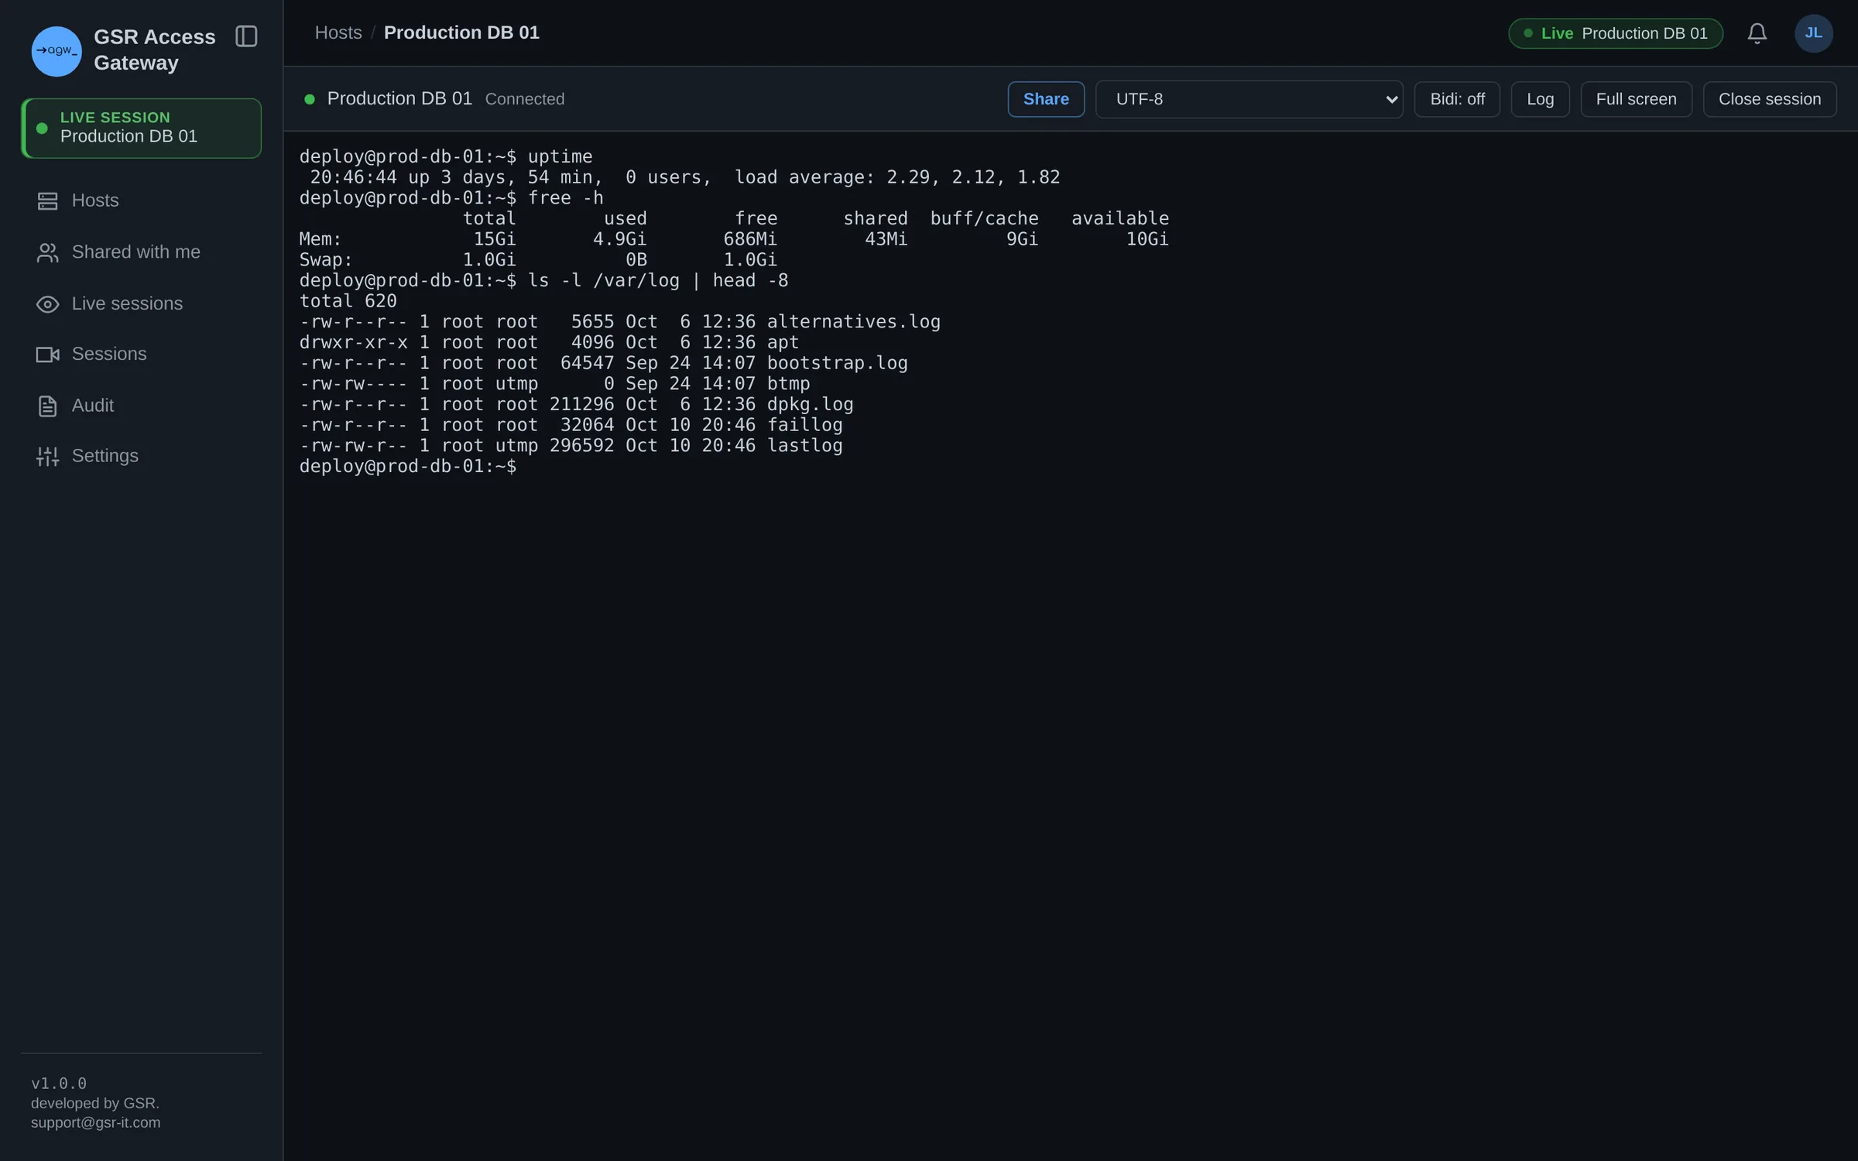
Task: Click the terminal prompt on the last line
Action: [x=408, y=467]
